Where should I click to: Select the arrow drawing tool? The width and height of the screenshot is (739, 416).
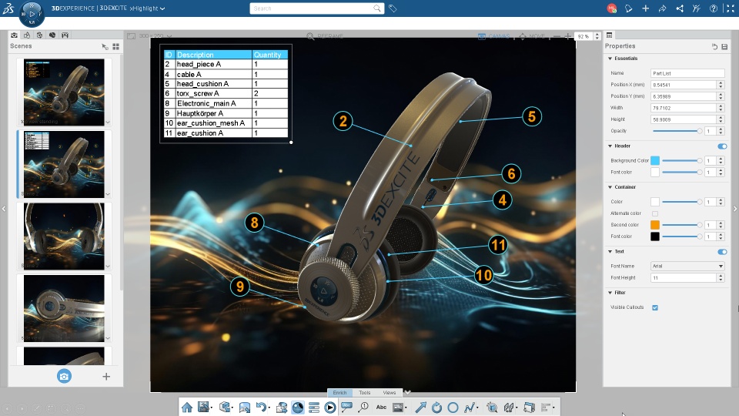tap(420, 408)
